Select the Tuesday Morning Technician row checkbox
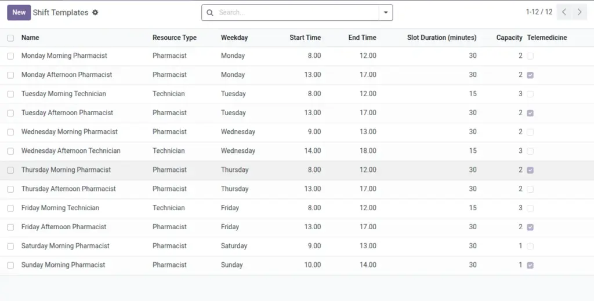 coord(10,94)
